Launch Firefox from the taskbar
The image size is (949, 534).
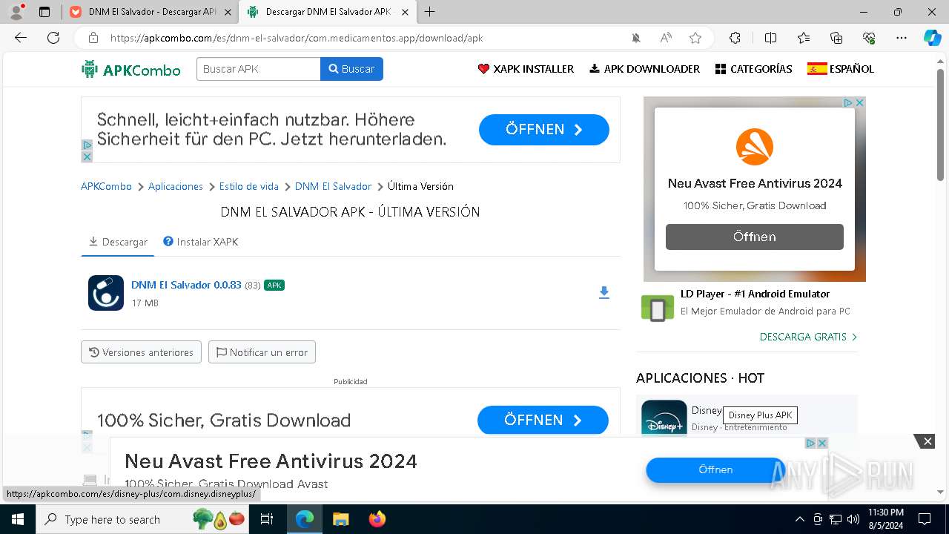click(377, 519)
